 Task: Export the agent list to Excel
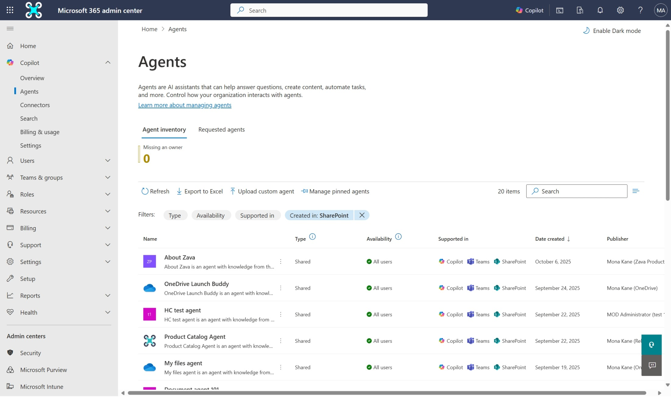(200, 191)
